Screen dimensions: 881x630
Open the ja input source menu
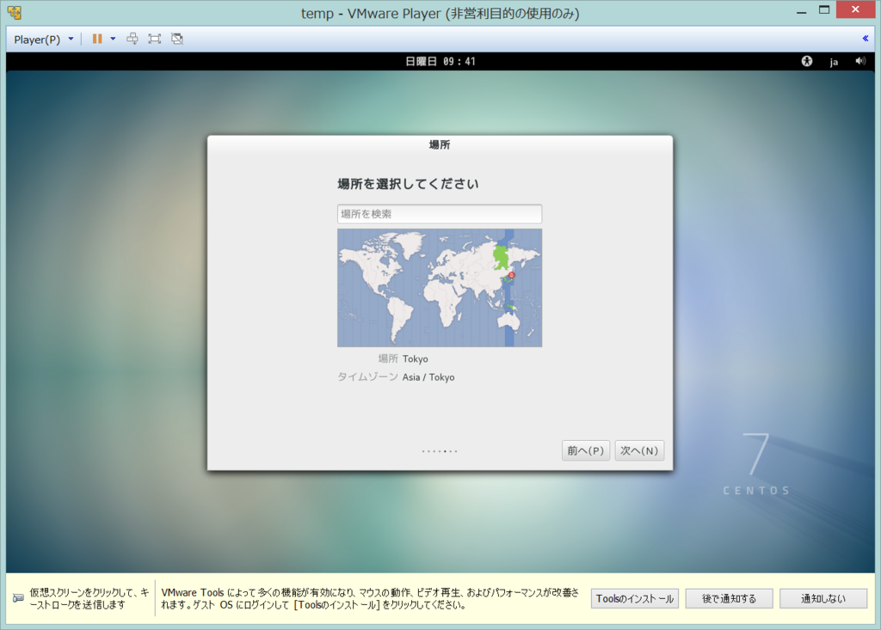tap(834, 62)
